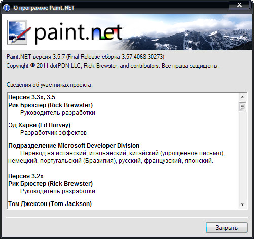Viewport: 254px width, 239px height.
Task: Click the Copyright 2011 dotPDN LLC line
Action: pos(113,66)
